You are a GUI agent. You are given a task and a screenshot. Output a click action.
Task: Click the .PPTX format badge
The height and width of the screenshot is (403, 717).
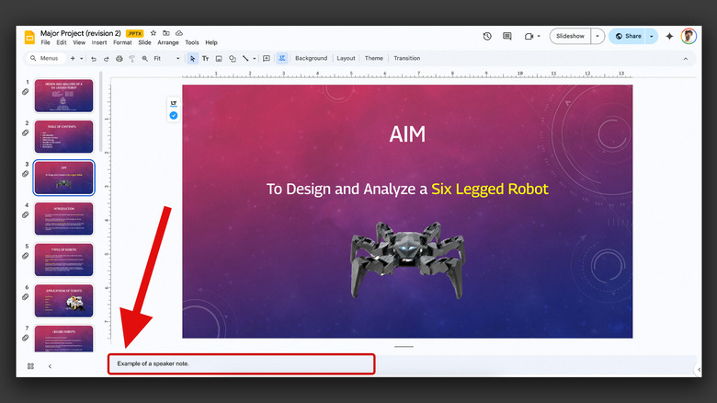[134, 33]
